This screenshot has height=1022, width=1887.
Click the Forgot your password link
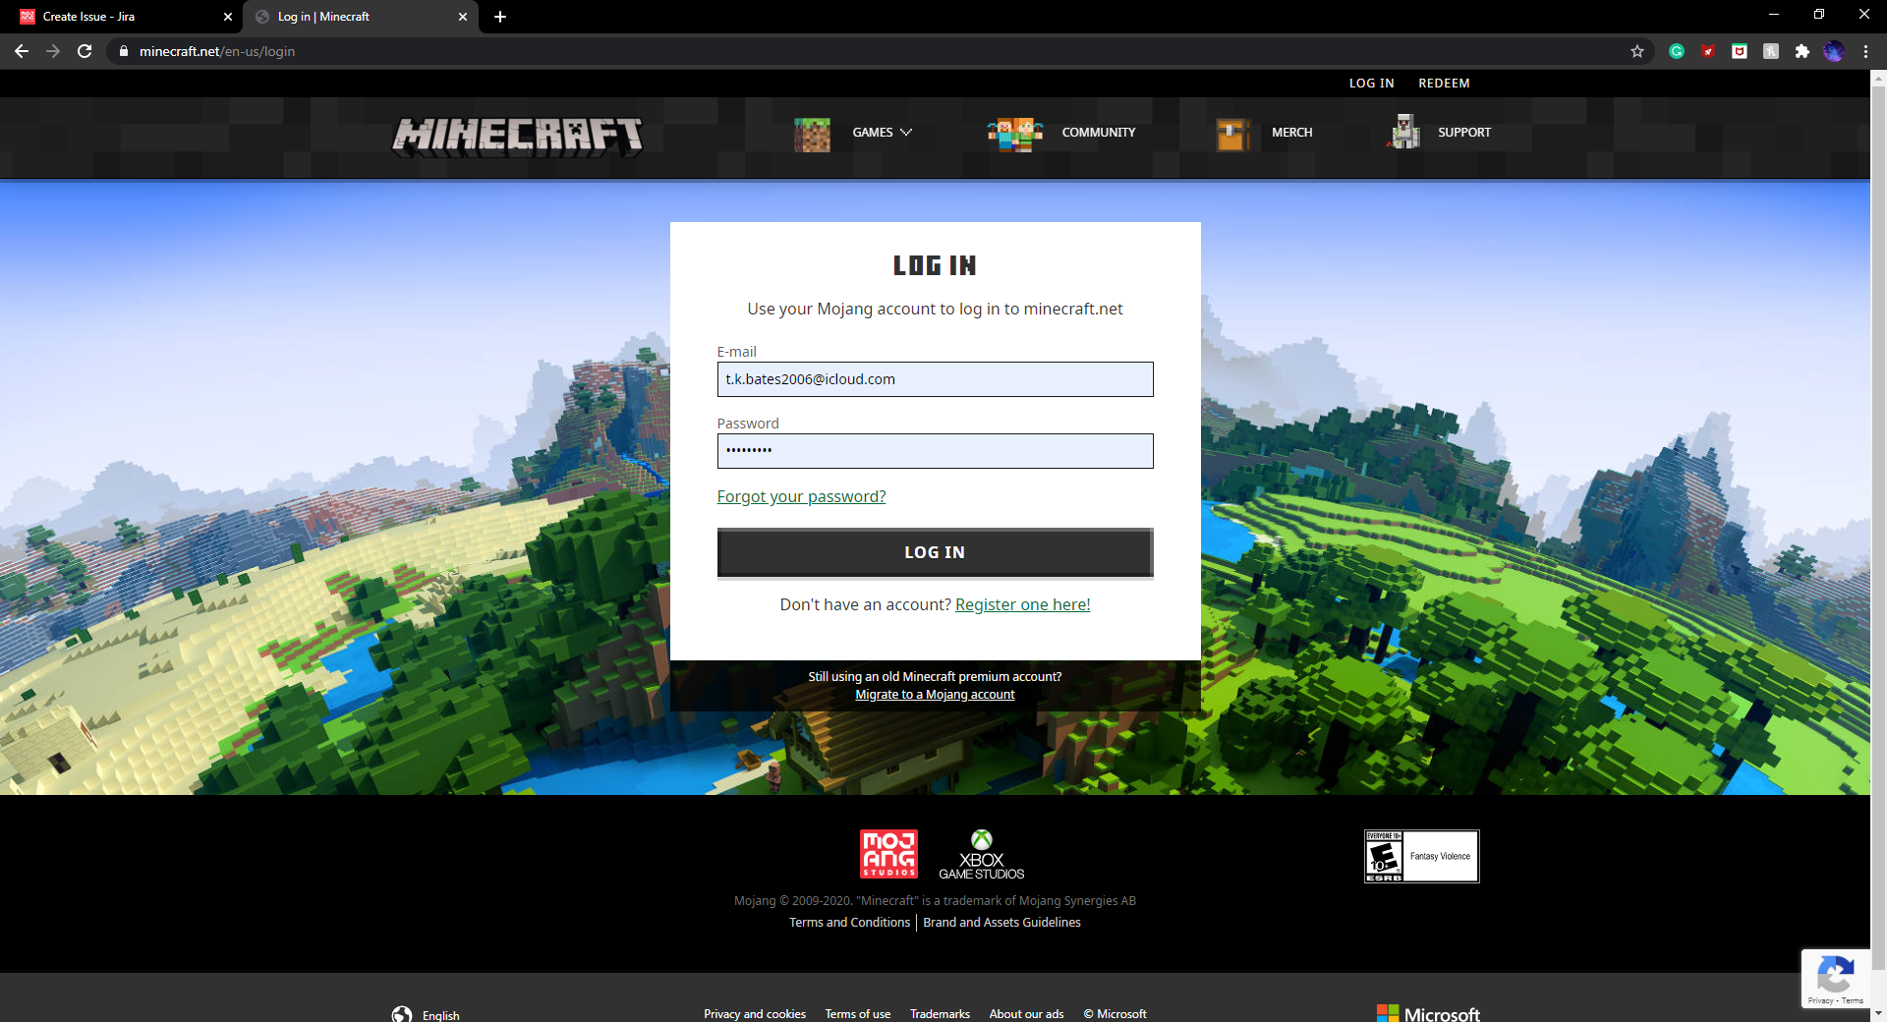[801, 496]
